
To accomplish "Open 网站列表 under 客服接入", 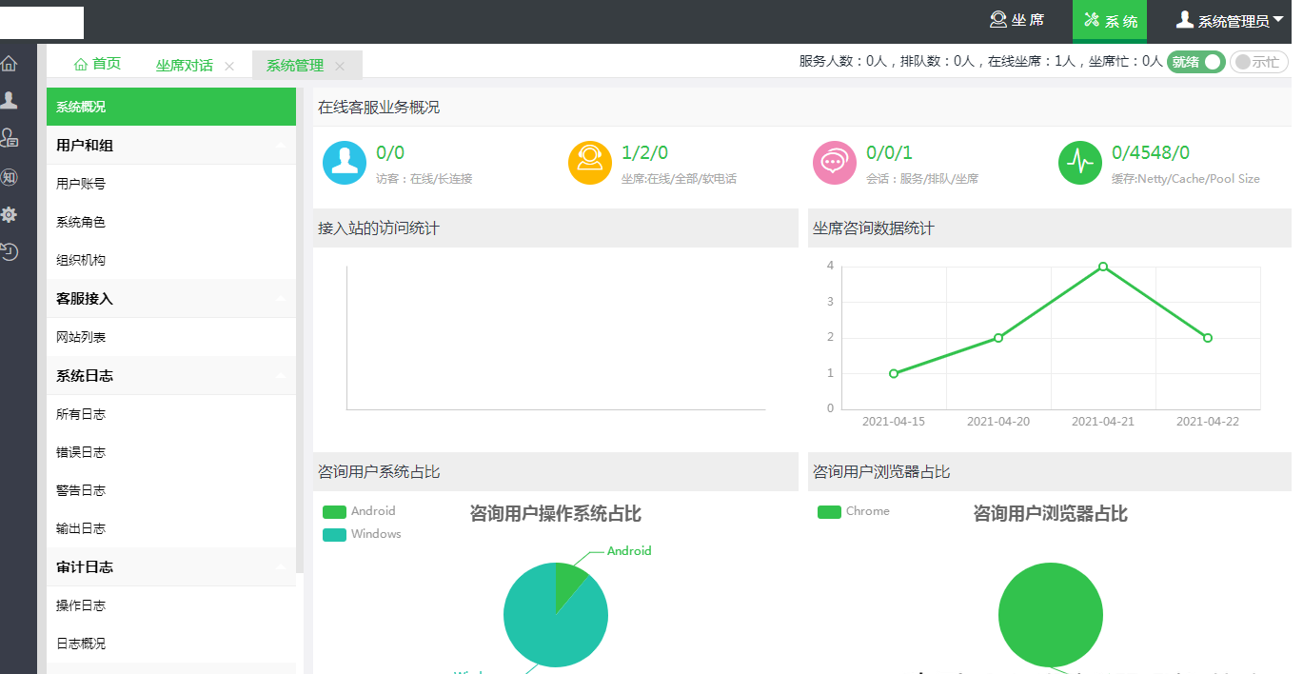I will (81, 337).
